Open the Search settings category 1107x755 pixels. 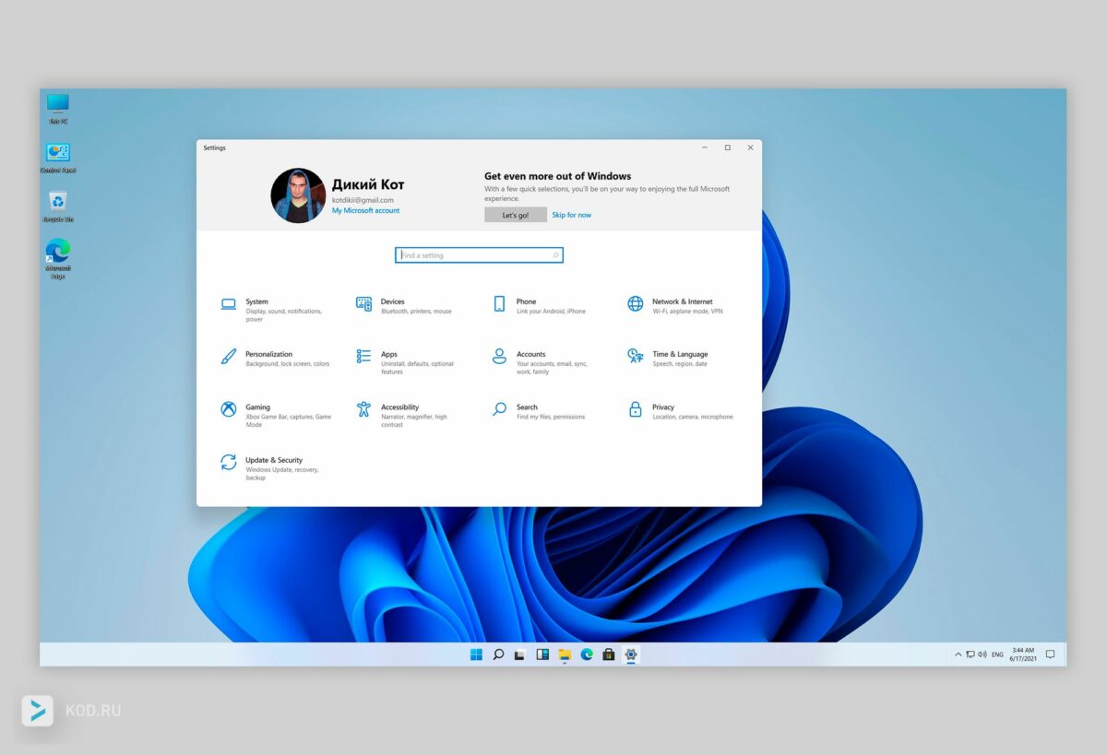(x=539, y=411)
